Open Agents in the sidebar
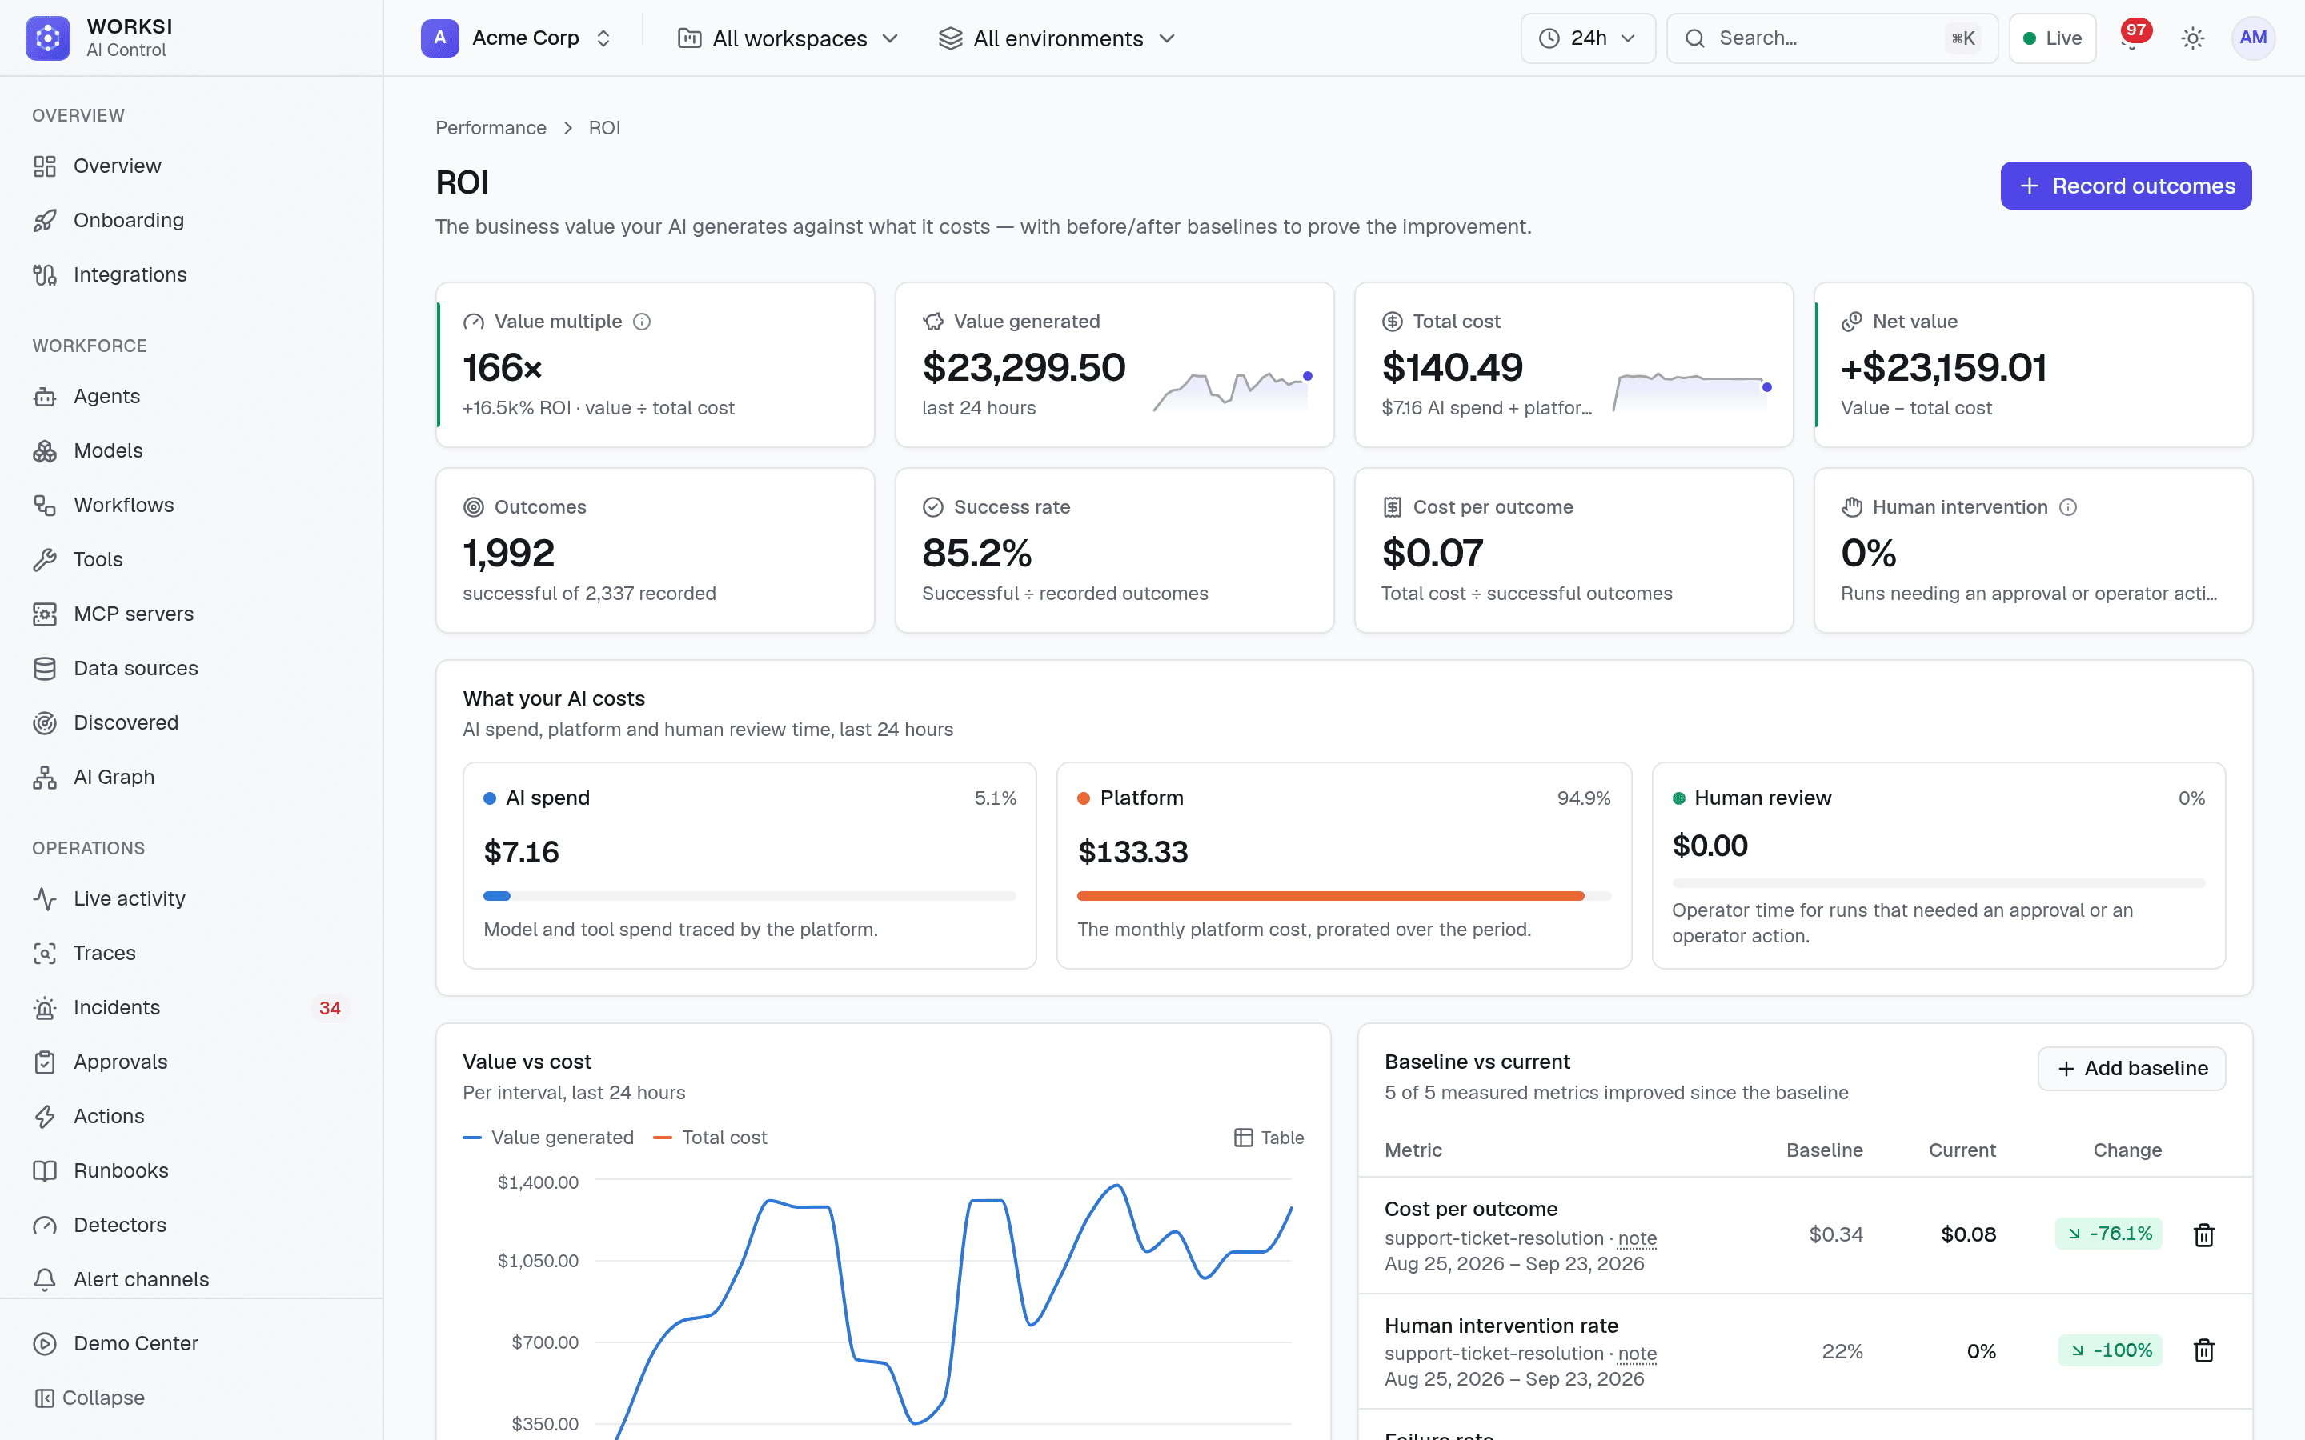This screenshot has height=1440, width=2305. 190,396
